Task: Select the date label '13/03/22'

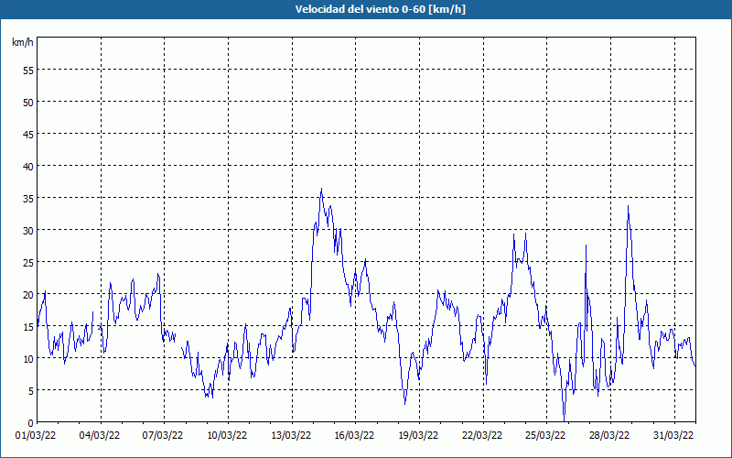Action: [x=291, y=436]
